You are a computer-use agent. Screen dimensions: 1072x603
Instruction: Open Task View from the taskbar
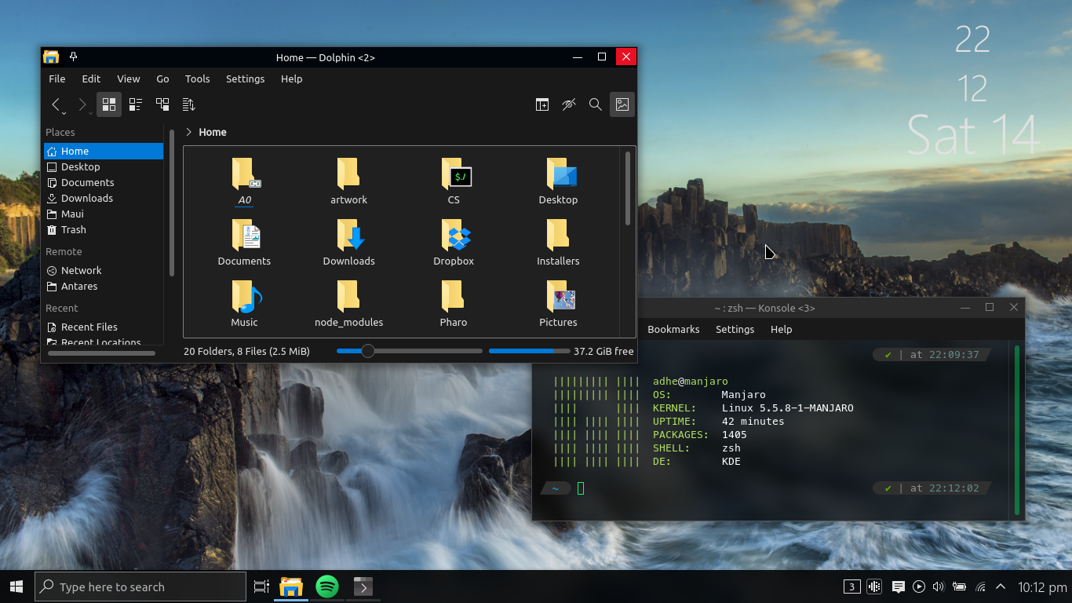click(x=261, y=587)
